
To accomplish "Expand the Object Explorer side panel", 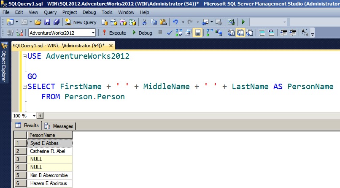I will pyautogui.click(x=4, y=62).
